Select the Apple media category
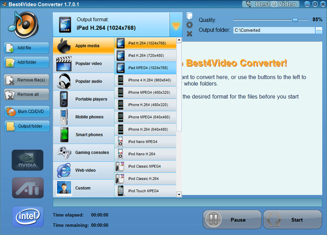 [84, 46]
